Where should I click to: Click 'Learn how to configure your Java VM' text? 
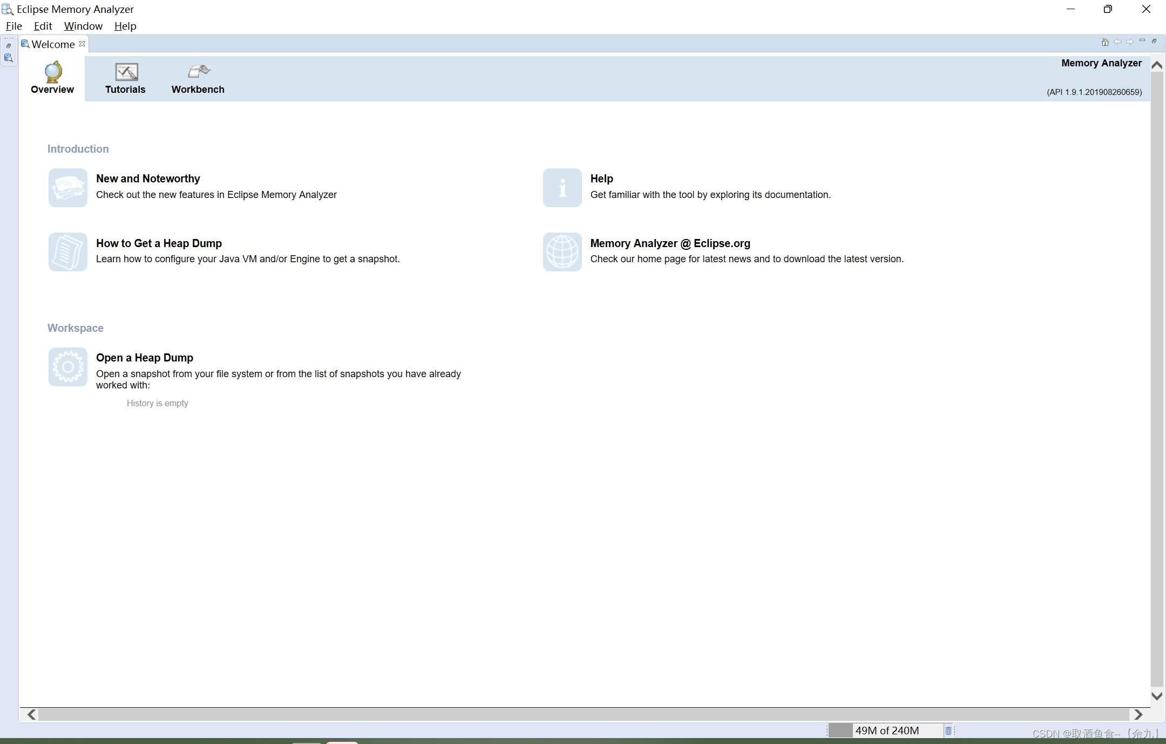(x=248, y=259)
